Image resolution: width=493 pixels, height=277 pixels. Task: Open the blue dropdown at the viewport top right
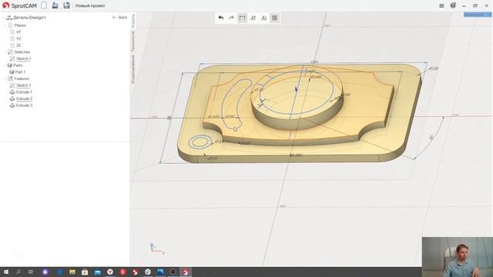pos(478,15)
